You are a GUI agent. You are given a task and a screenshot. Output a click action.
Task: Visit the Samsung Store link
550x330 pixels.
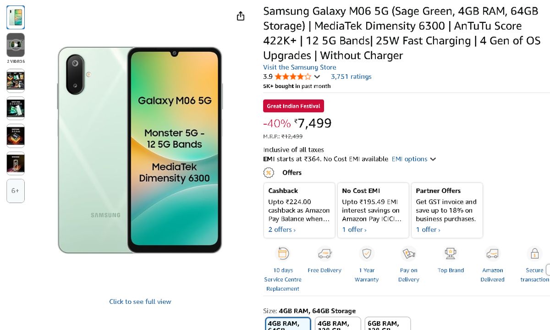(299, 67)
